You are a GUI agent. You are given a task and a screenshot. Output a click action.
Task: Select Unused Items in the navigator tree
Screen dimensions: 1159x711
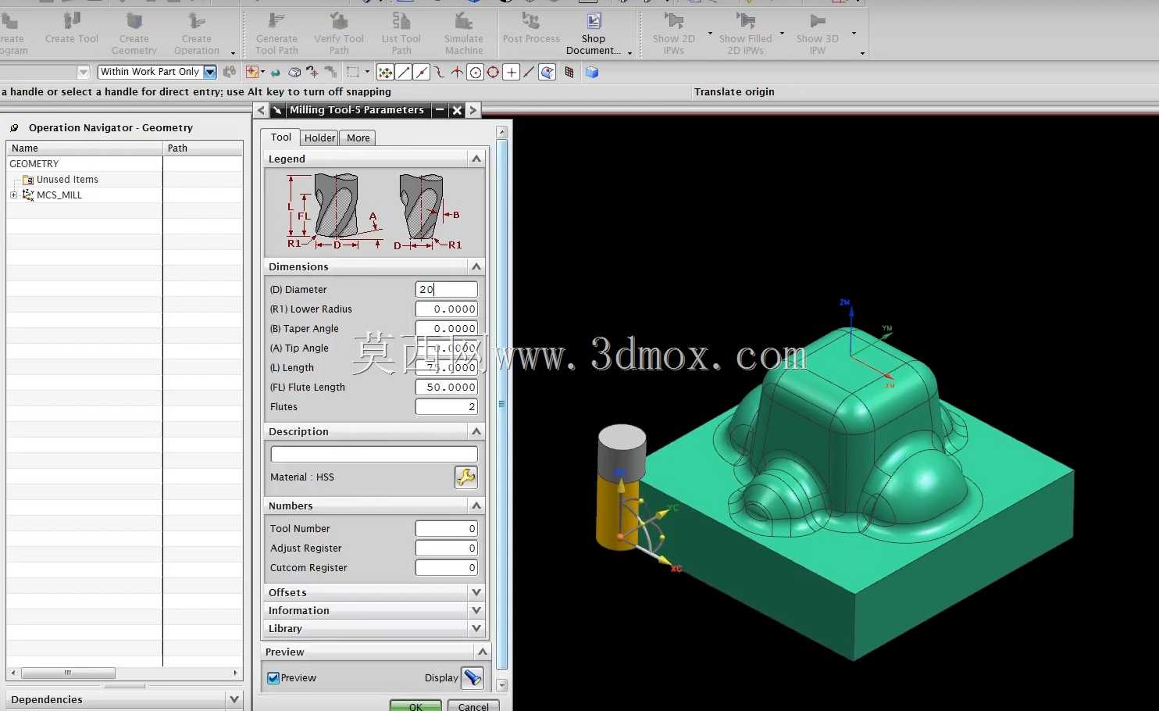pyautogui.click(x=67, y=180)
